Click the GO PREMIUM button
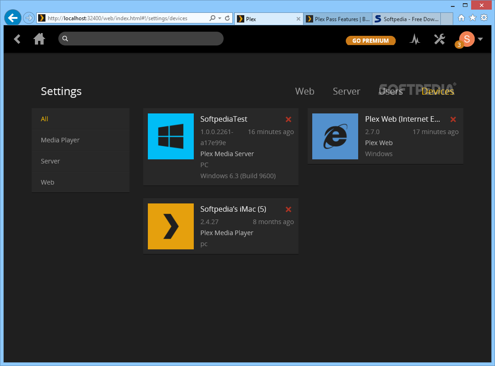495x366 pixels. click(x=371, y=40)
